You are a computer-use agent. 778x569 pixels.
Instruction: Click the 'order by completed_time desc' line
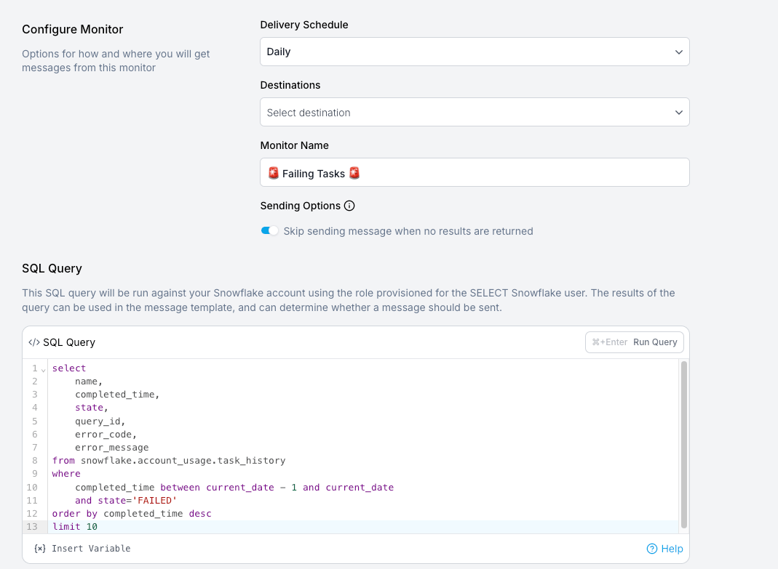point(132,514)
